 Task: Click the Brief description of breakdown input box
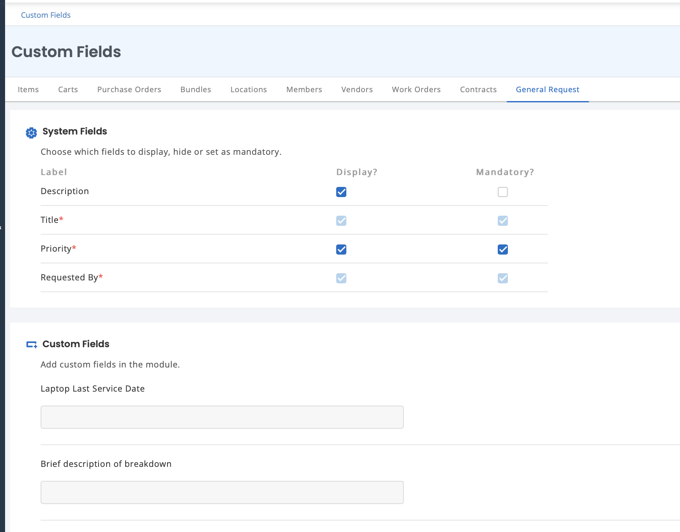click(222, 492)
